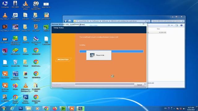The width and height of the screenshot is (198, 111).
Task: Switch to Photoshop on the taskbar
Action: pyautogui.click(x=21, y=108)
